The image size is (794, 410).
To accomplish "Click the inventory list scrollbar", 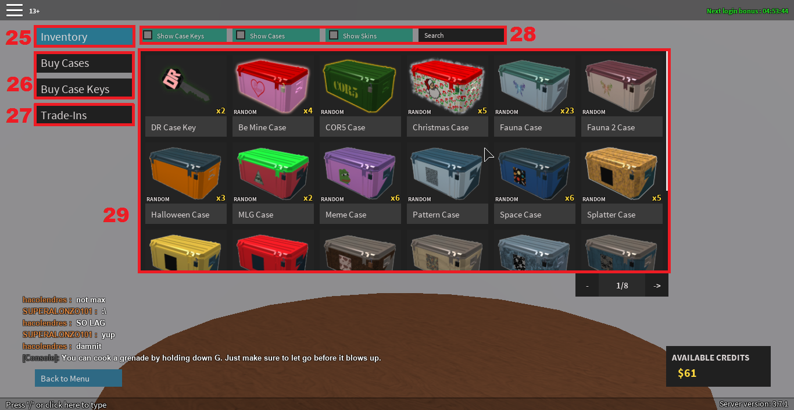I will [667, 121].
